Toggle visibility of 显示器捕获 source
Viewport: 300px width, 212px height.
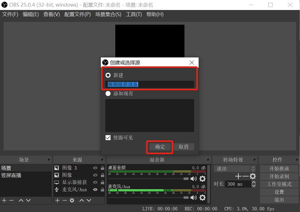[x=95, y=182]
